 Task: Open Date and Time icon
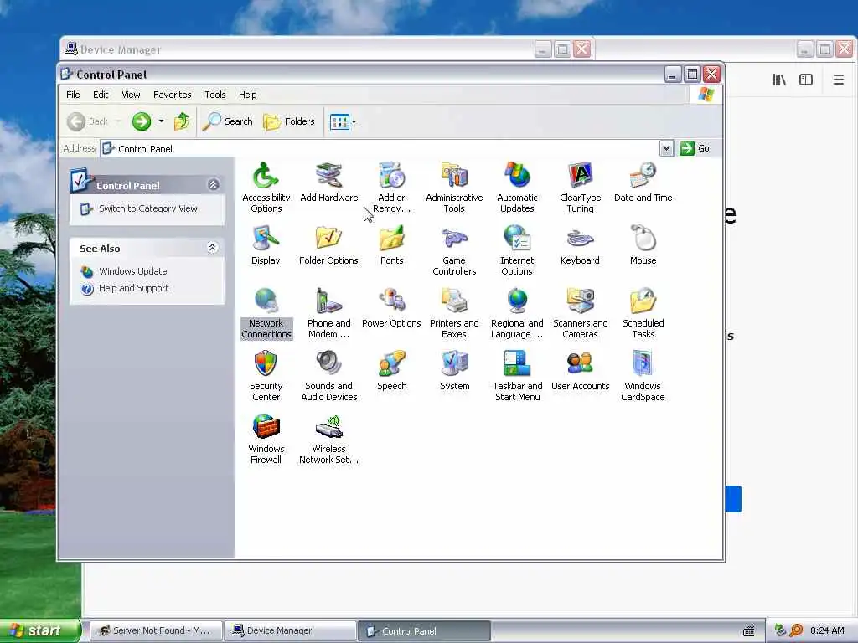[x=643, y=183]
